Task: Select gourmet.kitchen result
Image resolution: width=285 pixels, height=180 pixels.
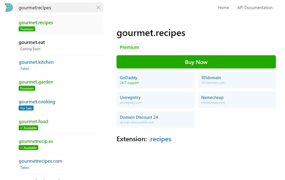Action: 60,65
